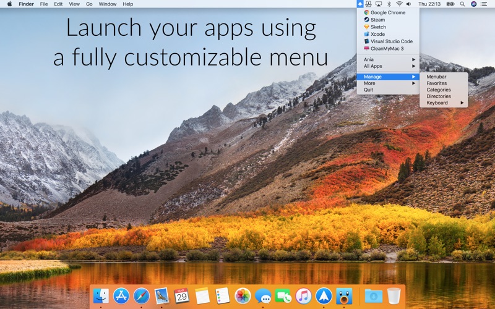Viewport: 495px width, 309px height.
Task: Open the AirPlay menu bar icon
Action: click(x=378, y=4)
